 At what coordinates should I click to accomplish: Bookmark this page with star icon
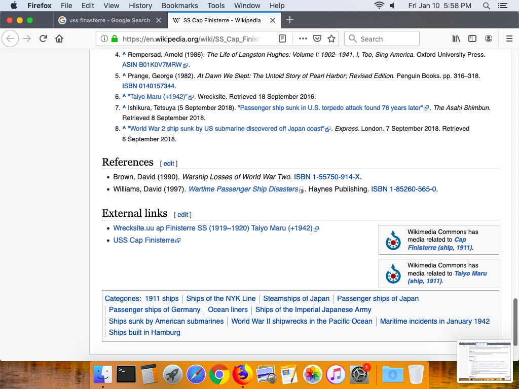point(331,39)
